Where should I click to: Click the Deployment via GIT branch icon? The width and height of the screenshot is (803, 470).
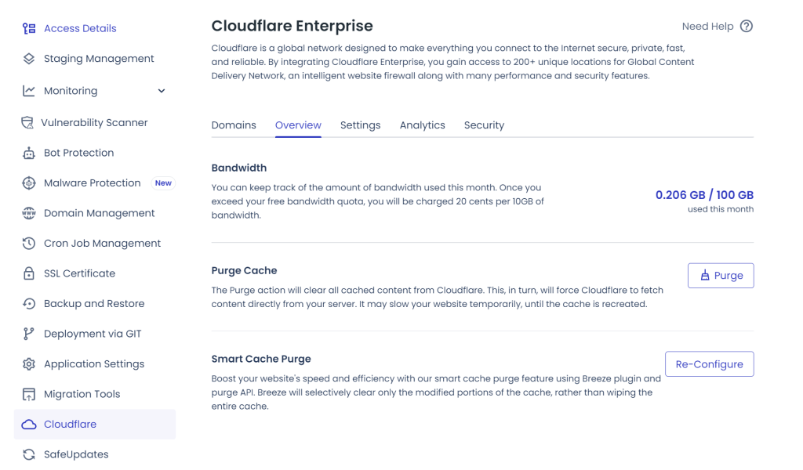pyautogui.click(x=29, y=334)
